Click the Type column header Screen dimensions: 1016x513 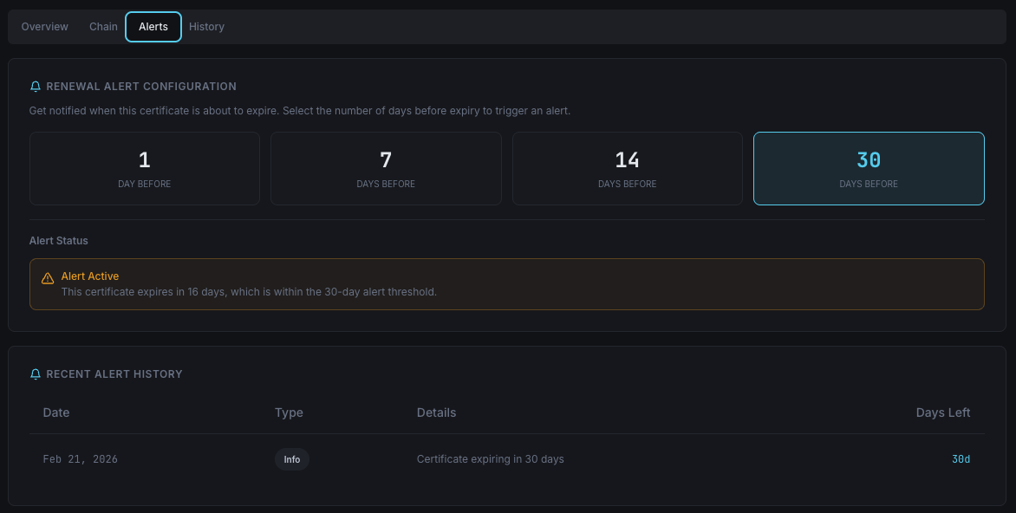pyautogui.click(x=289, y=412)
